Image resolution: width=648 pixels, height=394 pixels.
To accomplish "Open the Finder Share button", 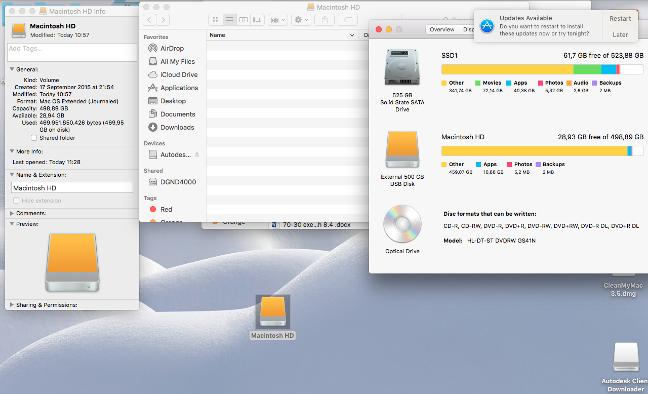I will (325, 20).
